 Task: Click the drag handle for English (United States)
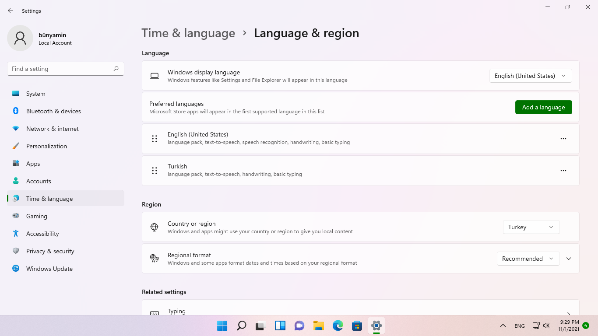pos(155,139)
